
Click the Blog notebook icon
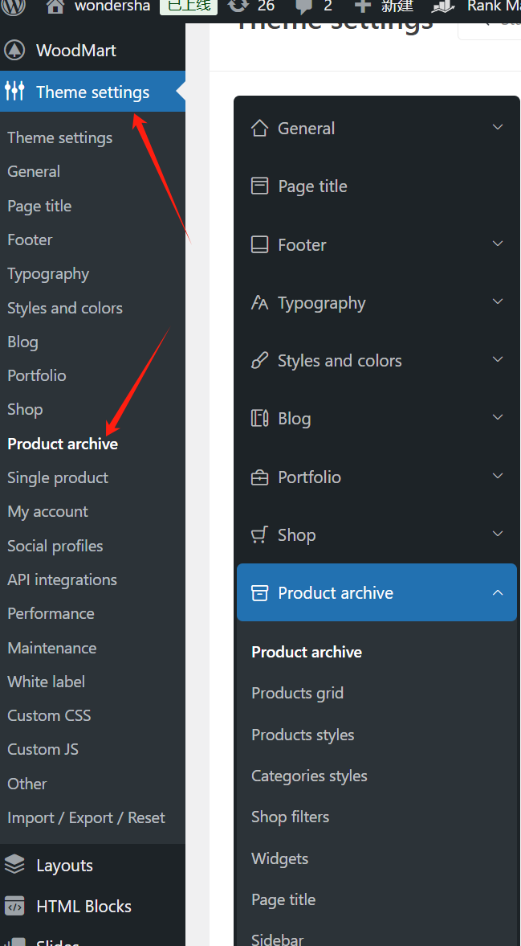pyautogui.click(x=259, y=419)
